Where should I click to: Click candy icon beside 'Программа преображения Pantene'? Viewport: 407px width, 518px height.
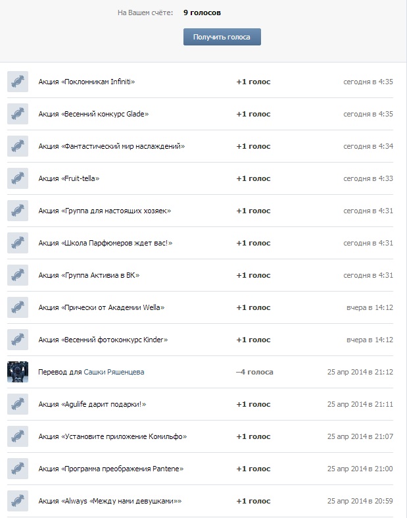tap(18, 469)
